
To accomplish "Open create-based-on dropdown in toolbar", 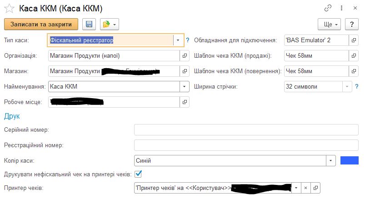I will [x=109, y=24].
